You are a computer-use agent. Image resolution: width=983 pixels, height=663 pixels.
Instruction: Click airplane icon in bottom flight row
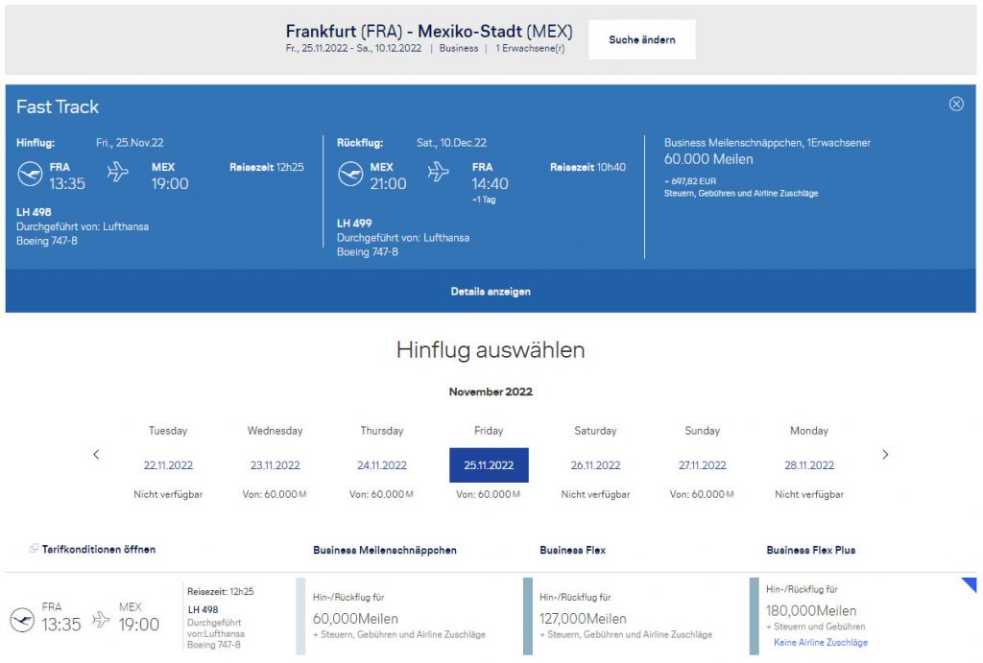tap(101, 620)
